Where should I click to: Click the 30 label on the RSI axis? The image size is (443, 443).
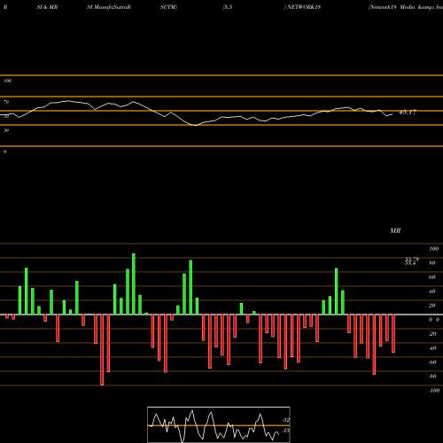coord(6,130)
